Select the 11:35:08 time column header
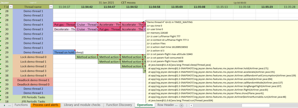 pos(199,7)
